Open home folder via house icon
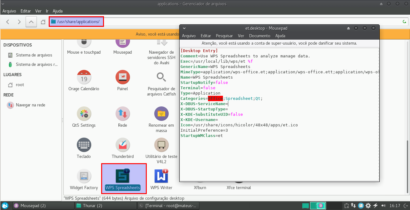This screenshot has height=210, width=410. (x=43, y=22)
